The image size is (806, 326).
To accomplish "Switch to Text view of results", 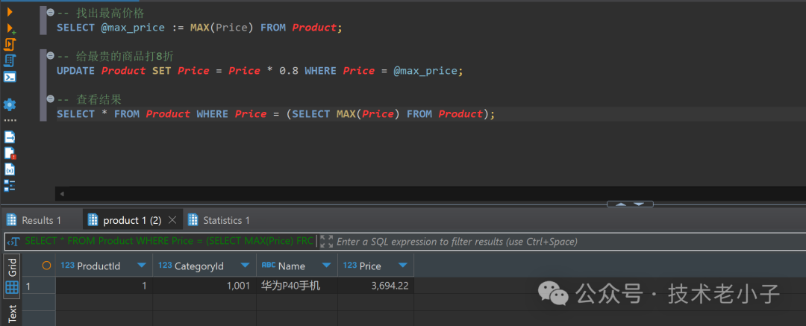I will (12, 313).
